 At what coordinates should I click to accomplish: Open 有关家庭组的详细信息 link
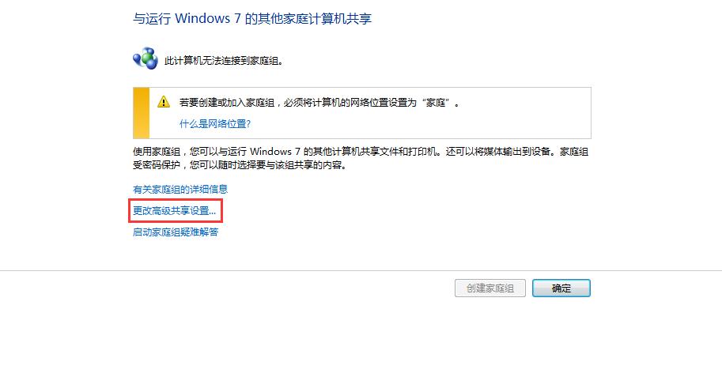click(x=180, y=189)
